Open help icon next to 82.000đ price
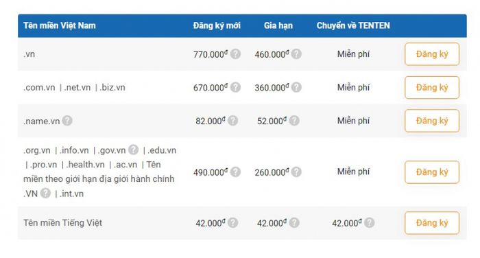 [232, 121]
